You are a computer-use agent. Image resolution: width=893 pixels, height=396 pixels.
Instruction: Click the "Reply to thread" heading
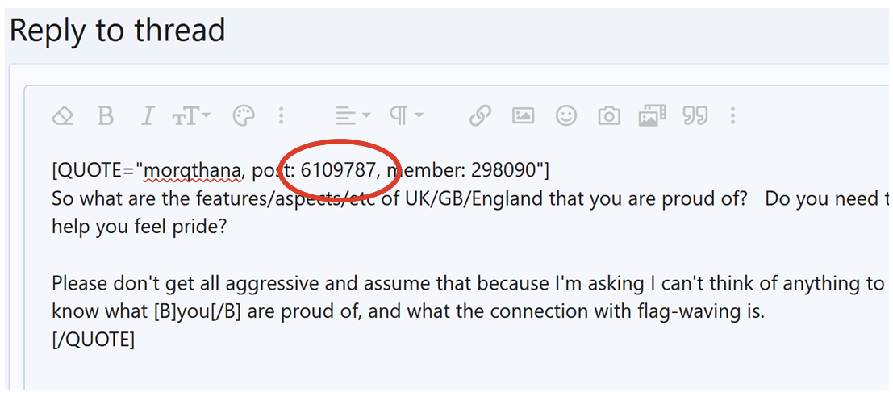tap(117, 31)
